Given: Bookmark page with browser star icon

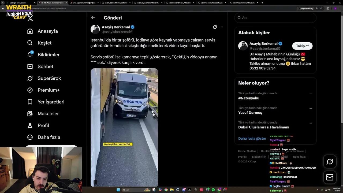Looking at the screenshot, I should pos(321,8).
